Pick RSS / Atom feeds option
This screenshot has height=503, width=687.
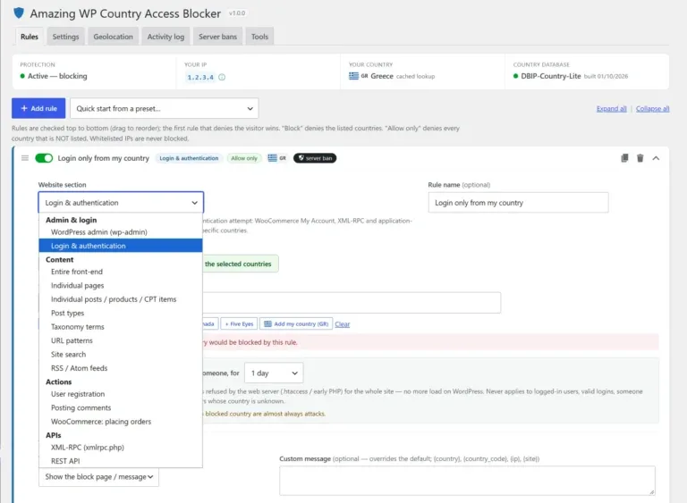[121, 368]
